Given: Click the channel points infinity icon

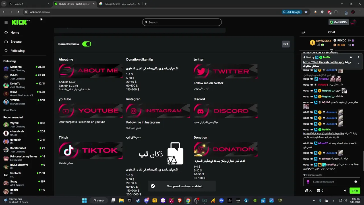Looking at the screenshot, I should [x=308, y=190].
